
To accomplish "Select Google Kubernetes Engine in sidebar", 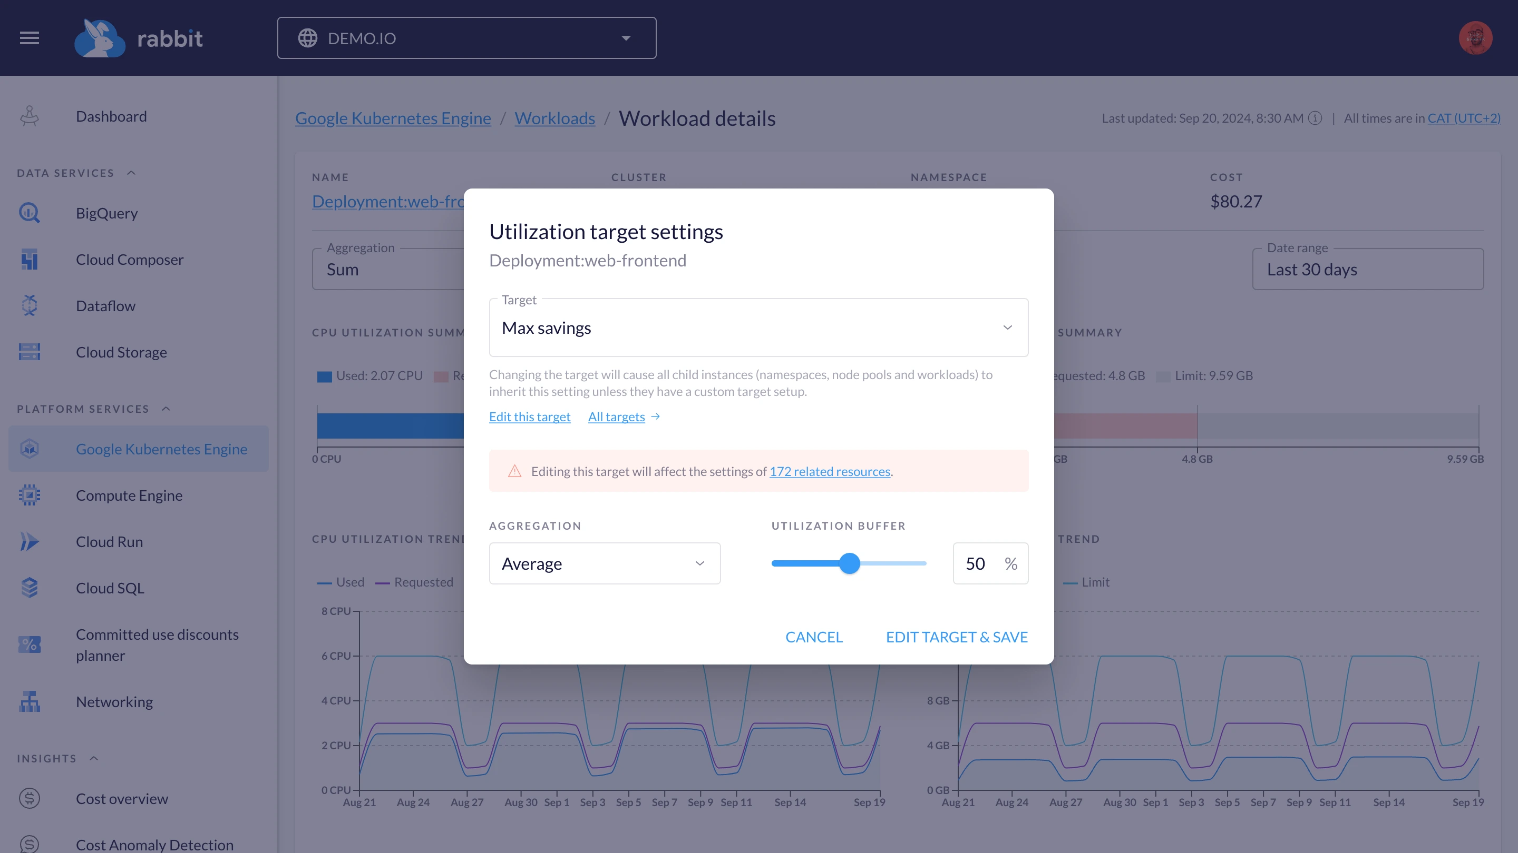I will click(161, 449).
